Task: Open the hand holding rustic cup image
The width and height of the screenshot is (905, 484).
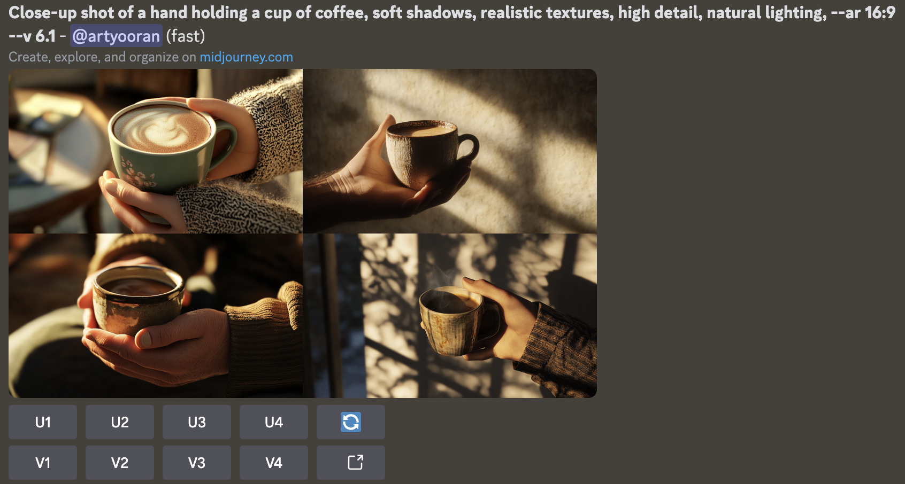Action: 450,151
